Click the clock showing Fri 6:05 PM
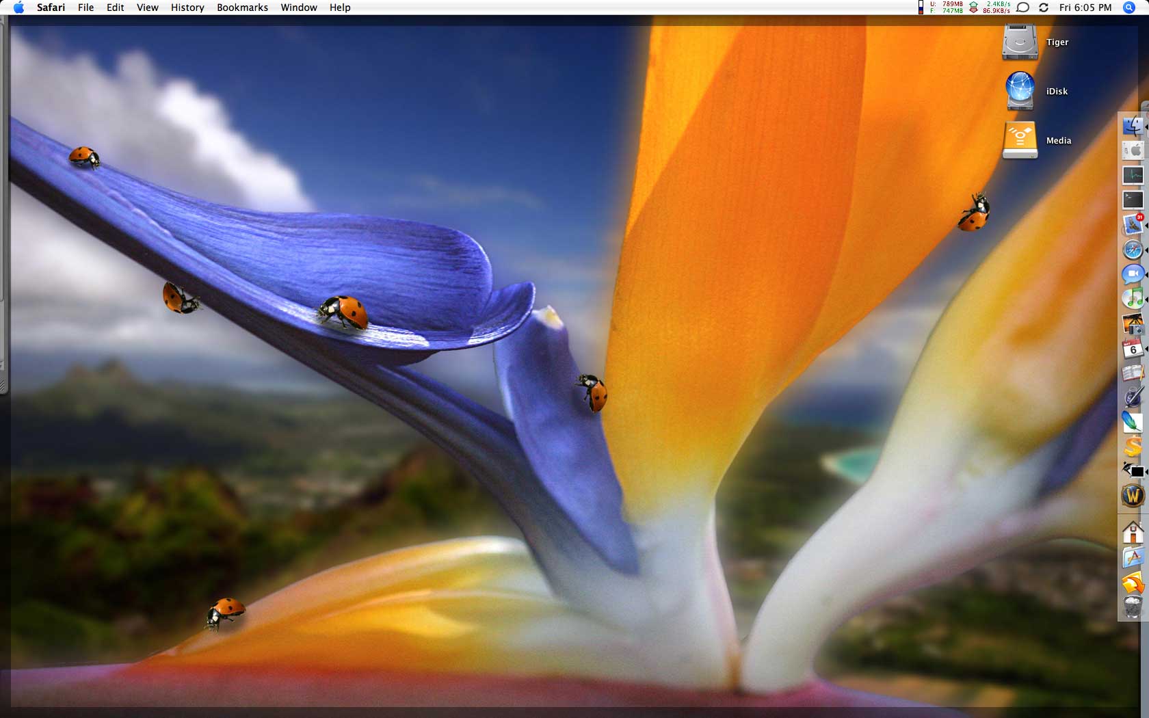 pyautogui.click(x=1085, y=8)
